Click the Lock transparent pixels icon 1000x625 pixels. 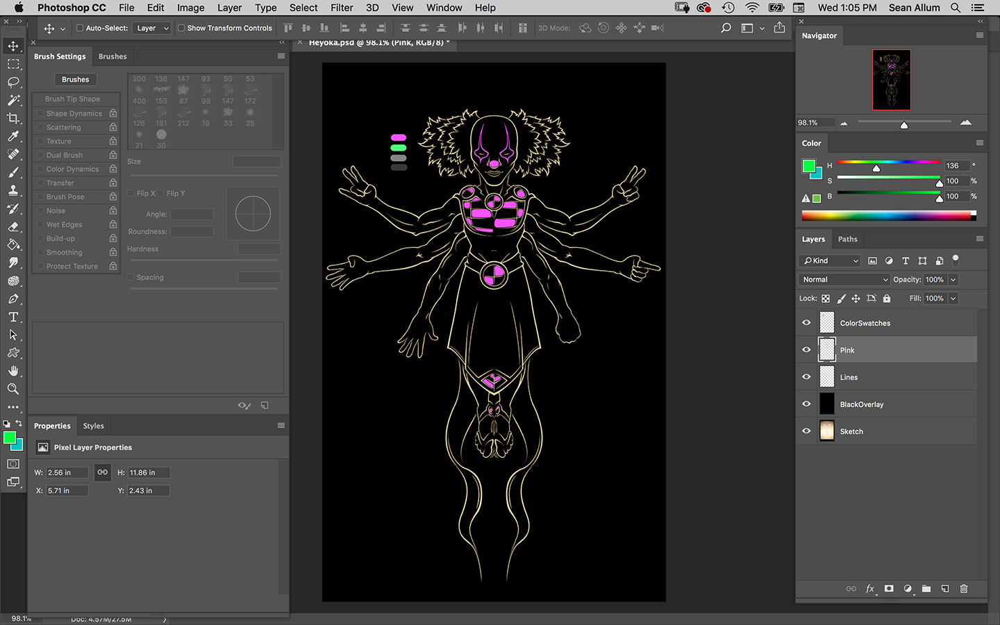pos(826,299)
